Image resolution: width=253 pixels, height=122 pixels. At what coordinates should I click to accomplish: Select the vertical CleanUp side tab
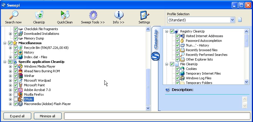[x=155, y=39]
